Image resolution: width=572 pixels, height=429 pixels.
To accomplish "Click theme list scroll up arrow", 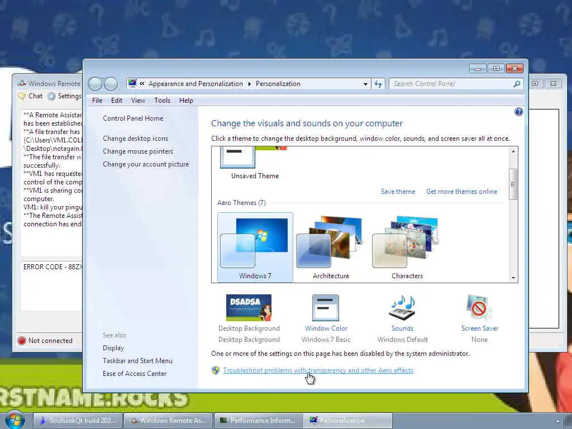I will (513, 151).
